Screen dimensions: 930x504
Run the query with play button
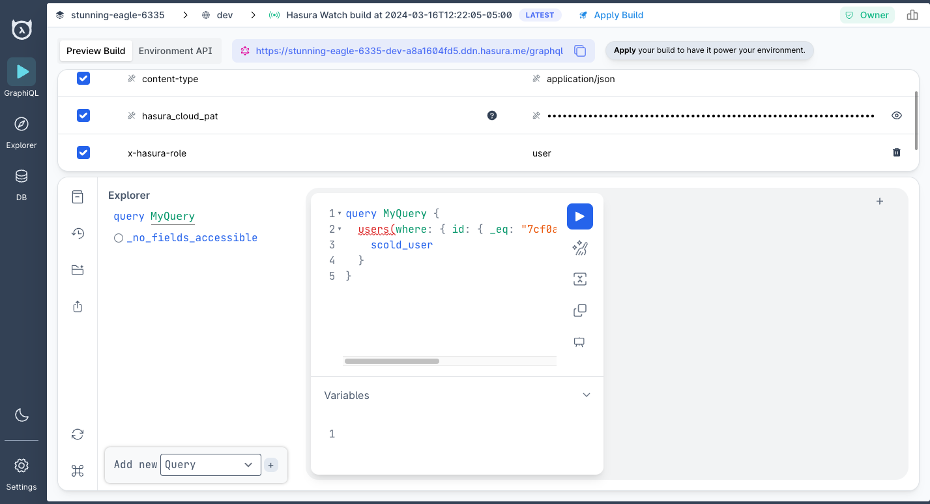pyautogui.click(x=580, y=216)
